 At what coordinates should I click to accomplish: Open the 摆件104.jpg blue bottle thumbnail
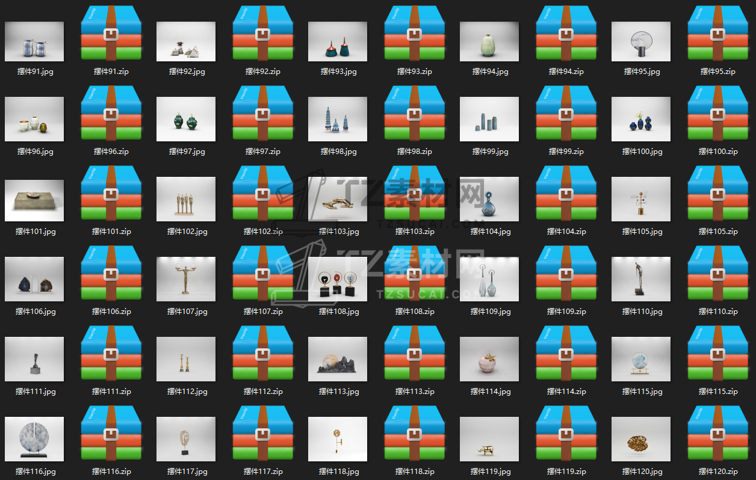[x=489, y=199]
